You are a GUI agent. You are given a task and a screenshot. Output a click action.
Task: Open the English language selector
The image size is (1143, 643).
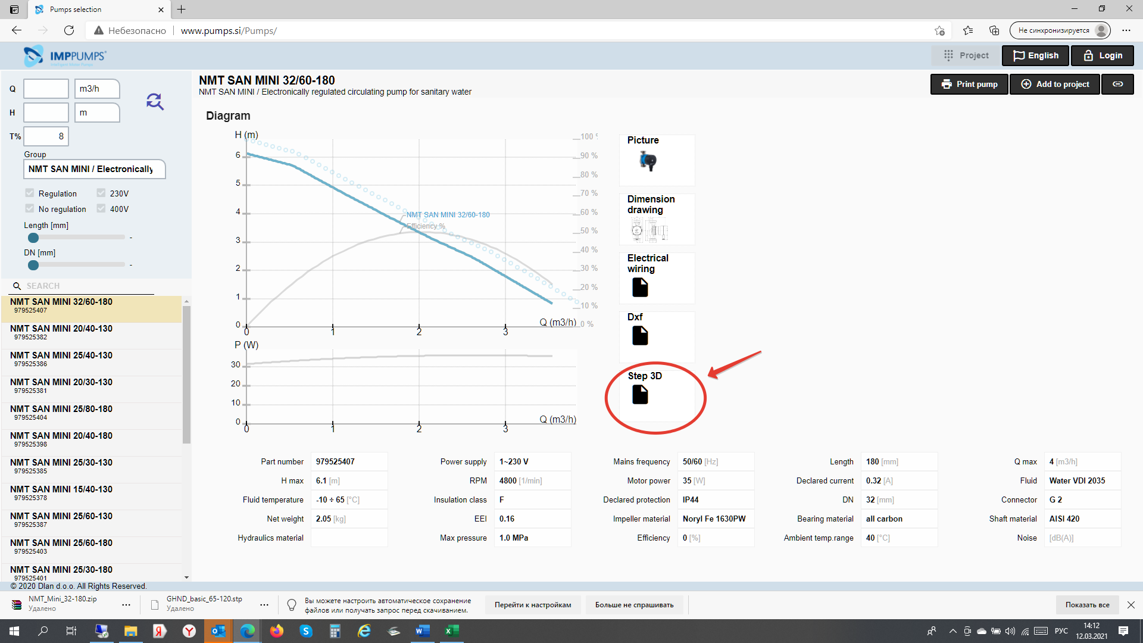(1036, 55)
